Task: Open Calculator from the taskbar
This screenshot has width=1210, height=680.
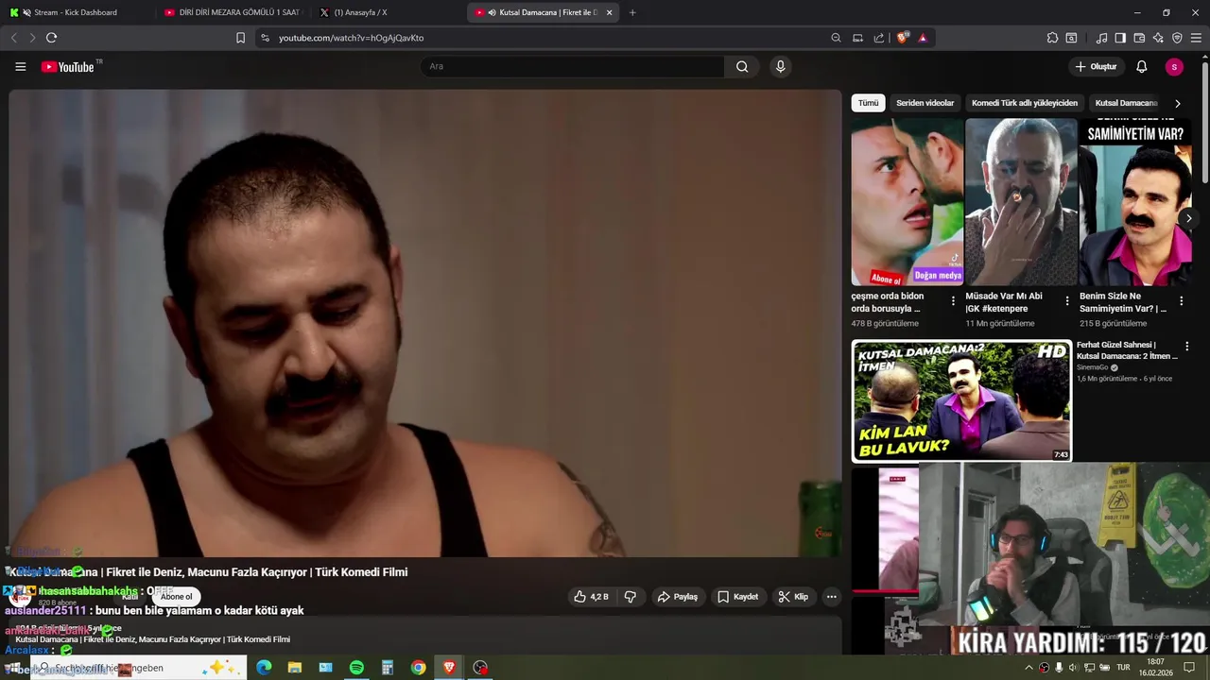Action: [388, 668]
